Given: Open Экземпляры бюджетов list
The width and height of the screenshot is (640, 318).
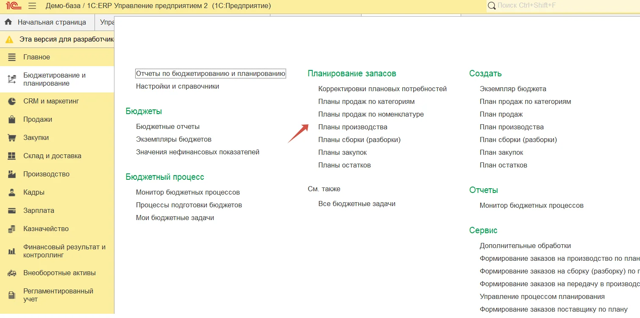Looking at the screenshot, I should click(x=174, y=139).
